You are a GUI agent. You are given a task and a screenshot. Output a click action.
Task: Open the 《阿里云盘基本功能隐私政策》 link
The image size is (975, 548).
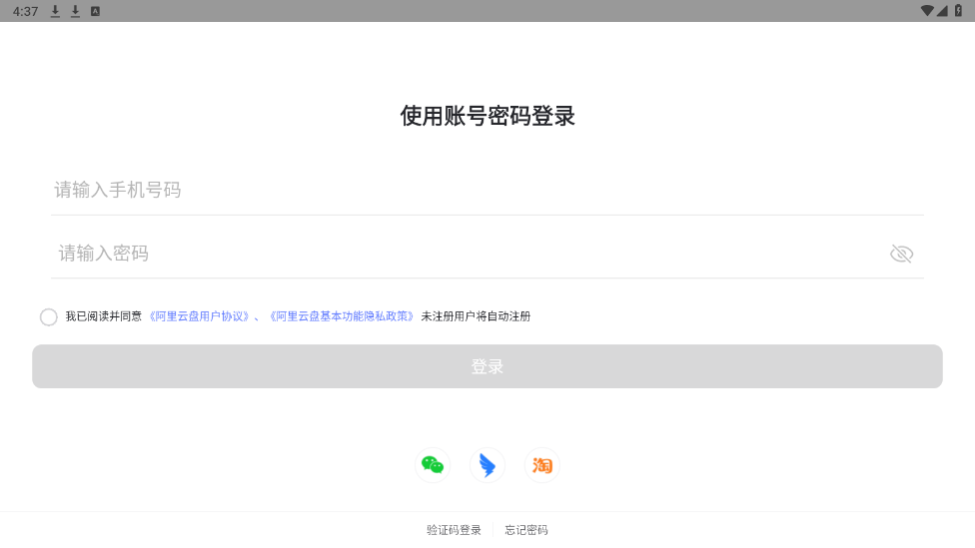click(x=342, y=316)
